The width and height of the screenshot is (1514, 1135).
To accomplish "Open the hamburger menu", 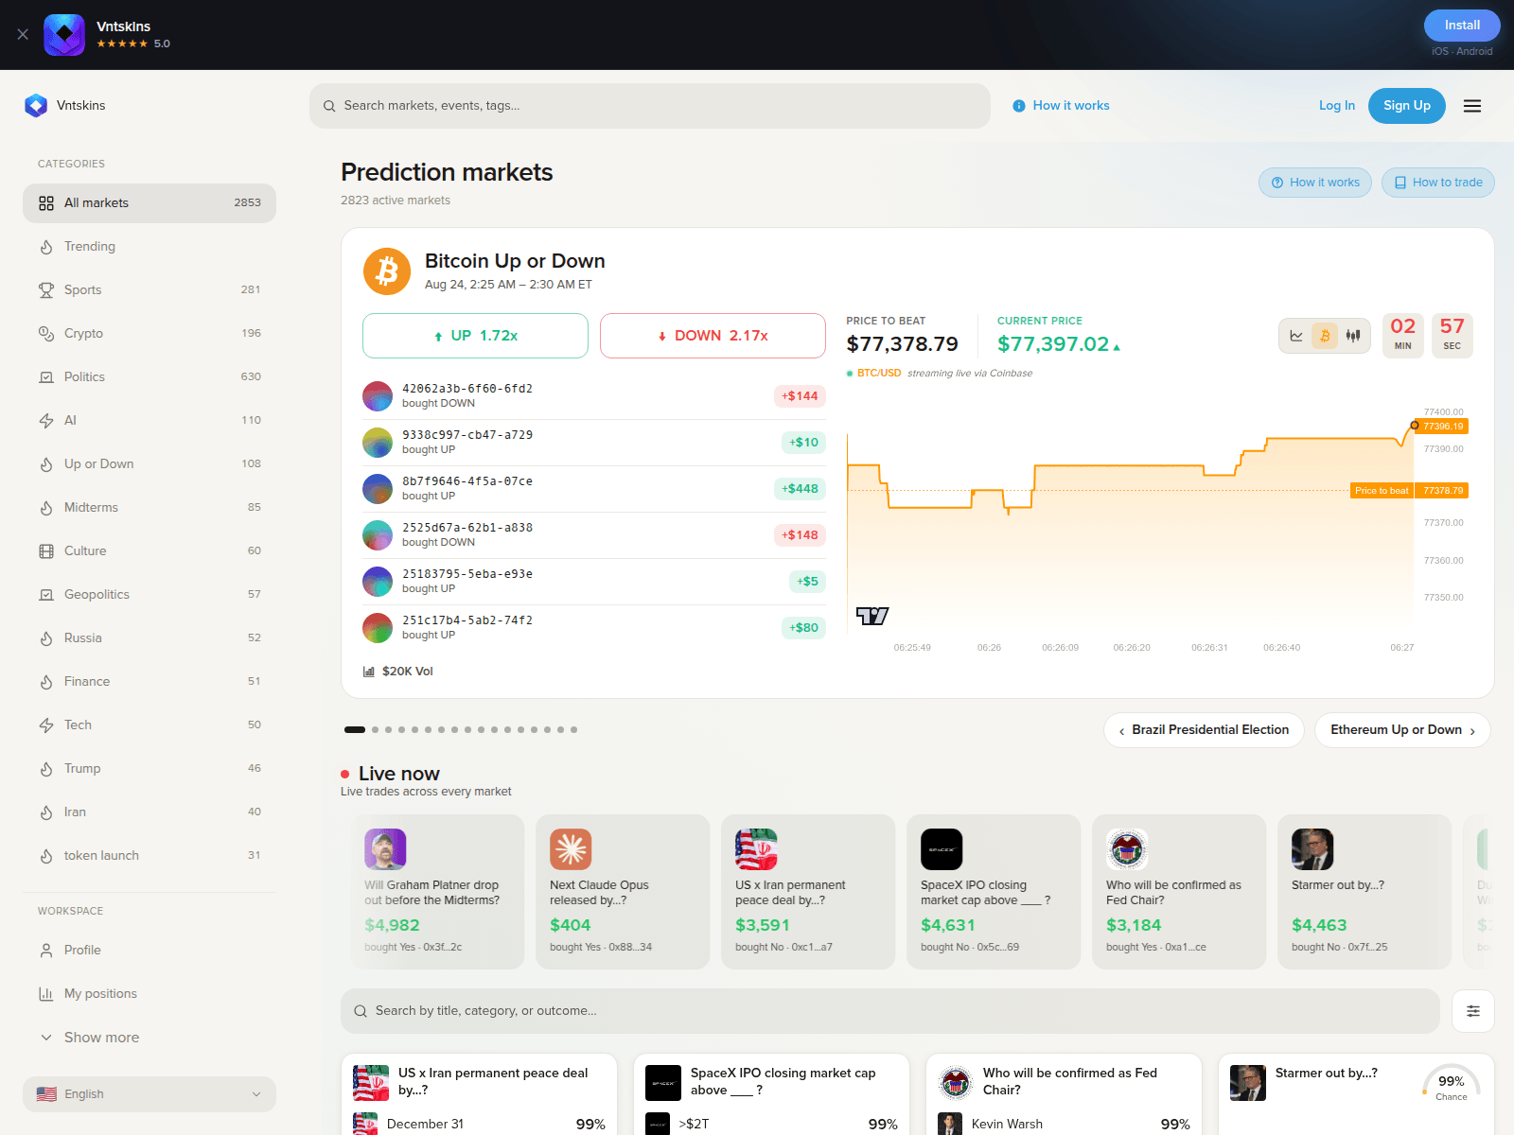I will click(1472, 106).
